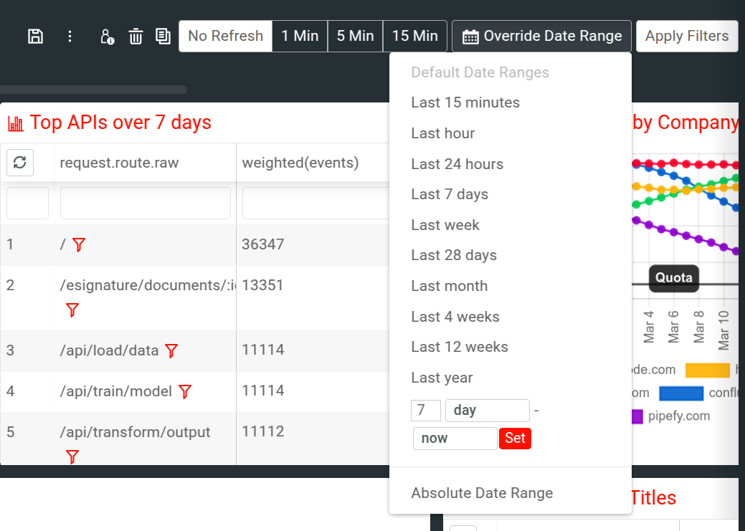Click the filter funnel next to /api/load/data

(x=171, y=351)
